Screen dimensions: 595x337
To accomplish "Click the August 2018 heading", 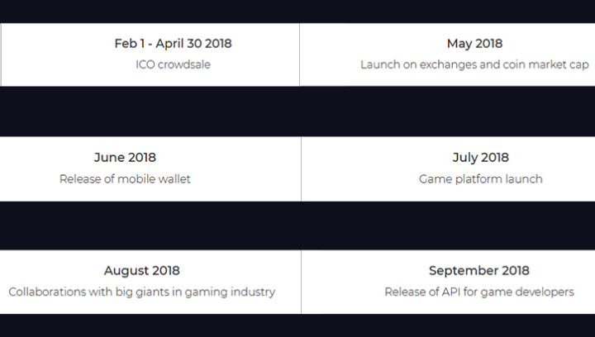I will [x=142, y=271].
